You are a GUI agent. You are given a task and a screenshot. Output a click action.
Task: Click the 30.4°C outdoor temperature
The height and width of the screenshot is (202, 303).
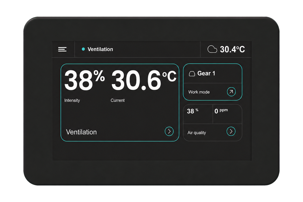(232, 49)
